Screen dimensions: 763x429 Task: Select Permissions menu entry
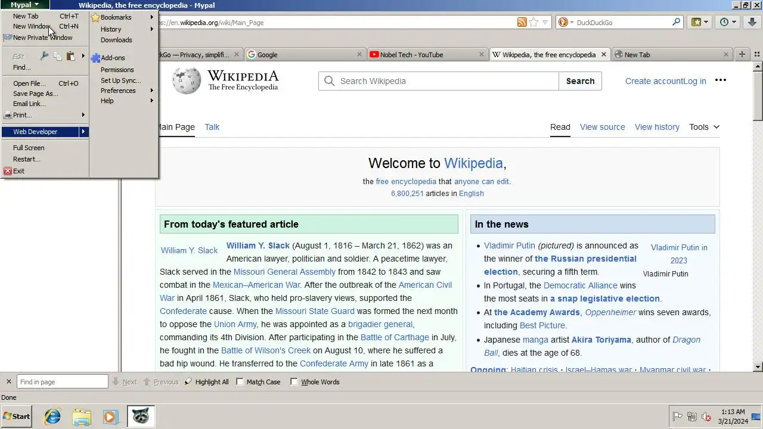(x=123, y=70)
